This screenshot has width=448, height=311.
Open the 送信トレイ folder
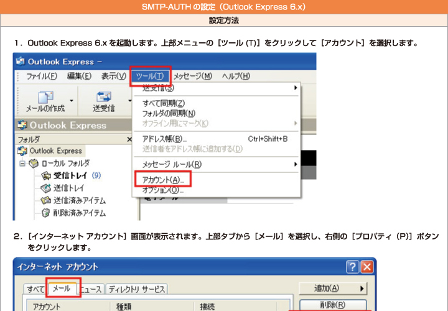(x=69, y=188)
